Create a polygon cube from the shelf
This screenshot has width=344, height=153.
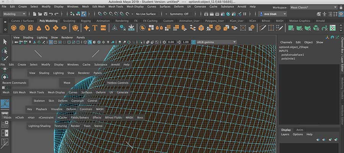point(22,28)
